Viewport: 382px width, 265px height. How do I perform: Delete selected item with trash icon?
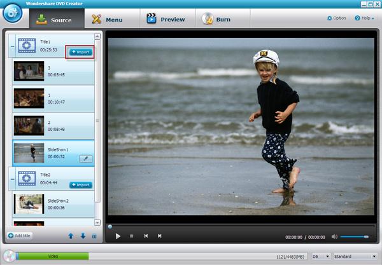click(x=94, y=236)
